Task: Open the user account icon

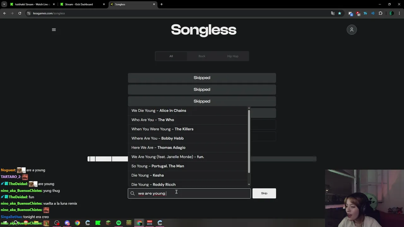Action: coord(352,30)
